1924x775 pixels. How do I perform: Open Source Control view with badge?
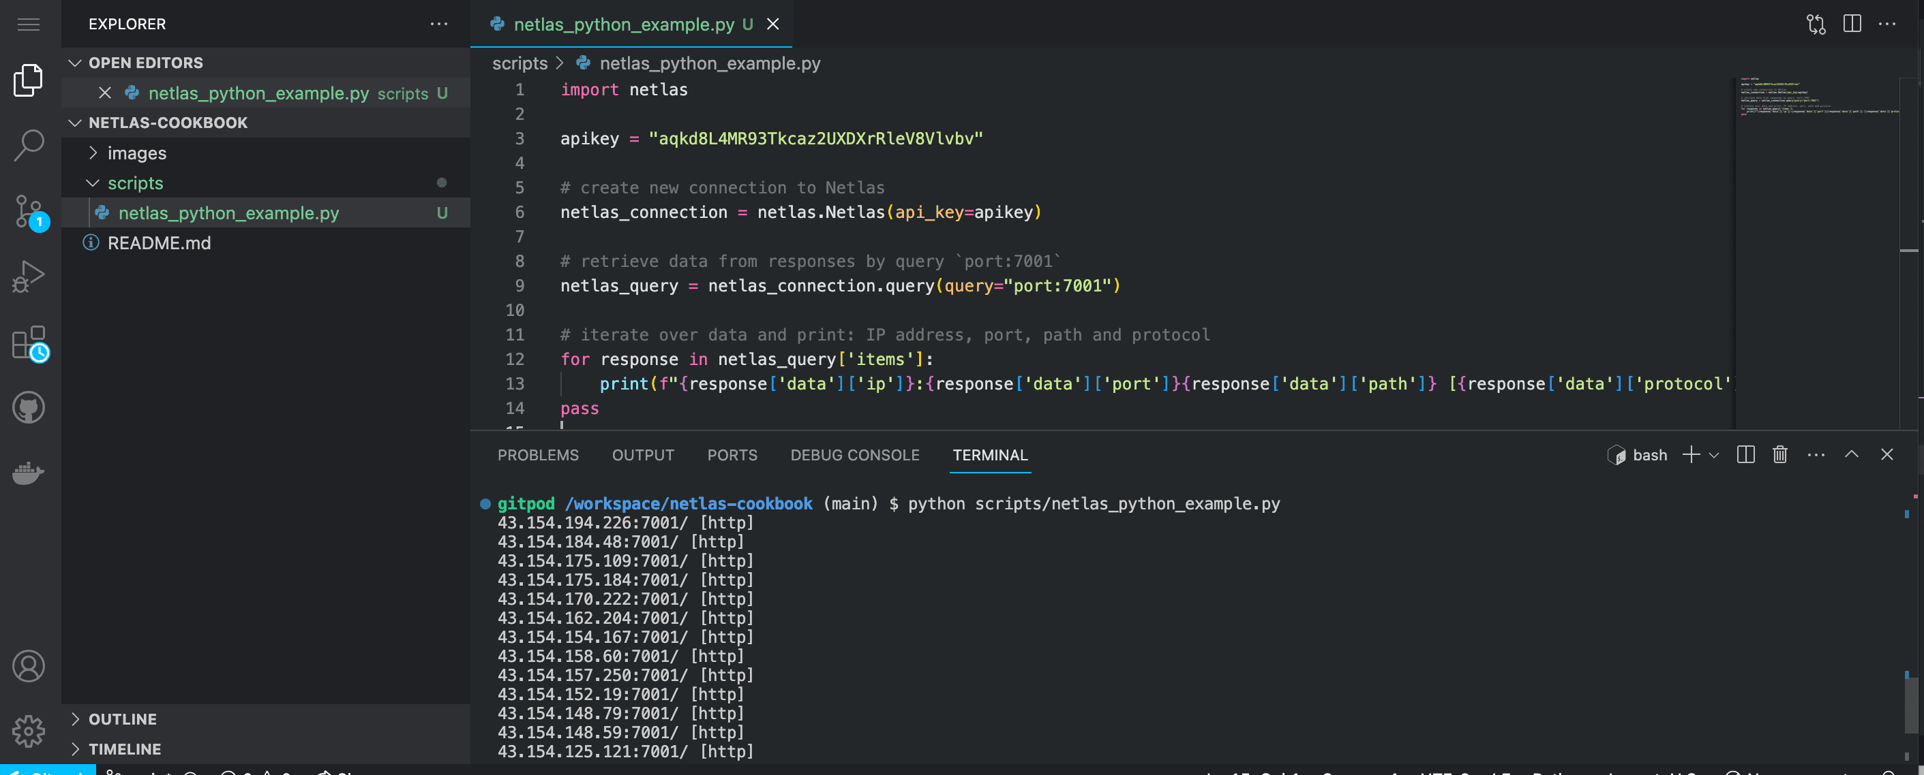(29, 212)
